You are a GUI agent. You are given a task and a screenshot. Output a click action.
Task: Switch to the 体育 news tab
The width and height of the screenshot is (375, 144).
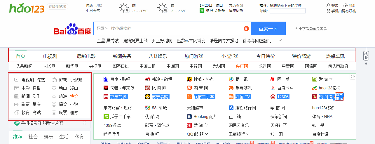(80, 137)
